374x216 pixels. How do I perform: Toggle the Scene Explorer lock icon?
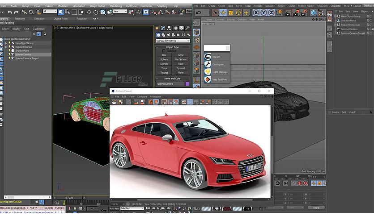coord(45,34)
